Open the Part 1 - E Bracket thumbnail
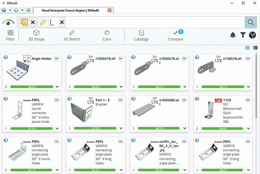This screenshot has width=260, height=174. coord(81,112)
